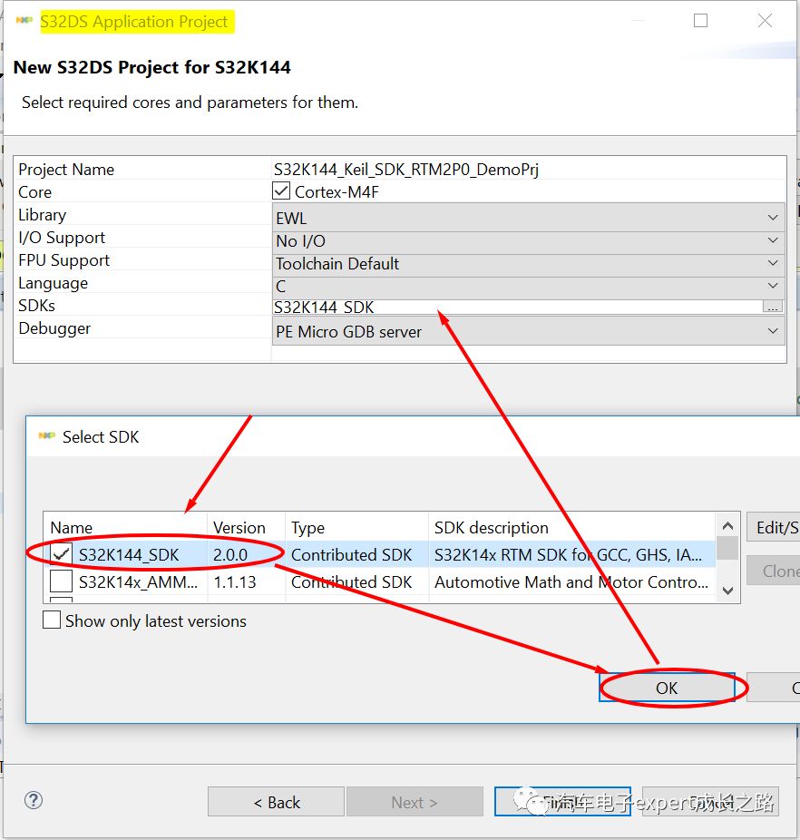Uncheck the S32K144_SDK entry

tap(59, 554)
